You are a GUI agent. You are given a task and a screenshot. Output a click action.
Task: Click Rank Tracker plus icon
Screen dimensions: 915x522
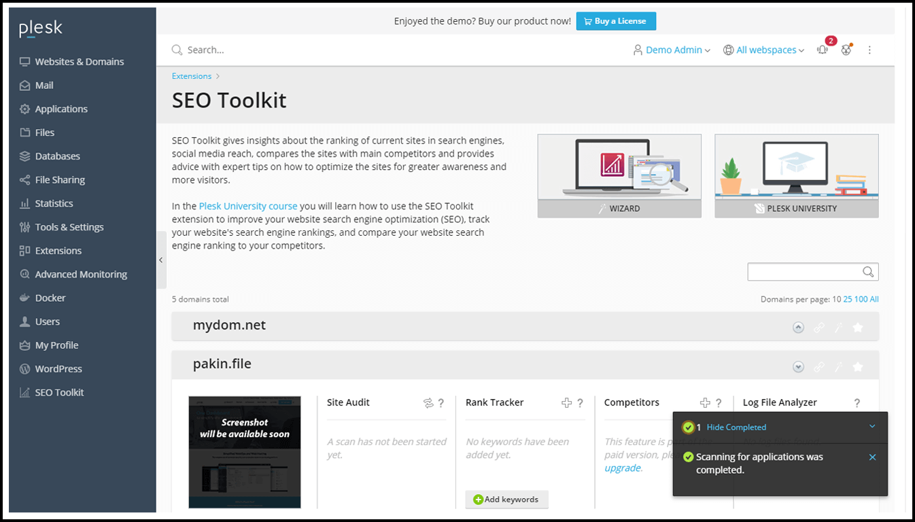point(567,403)
